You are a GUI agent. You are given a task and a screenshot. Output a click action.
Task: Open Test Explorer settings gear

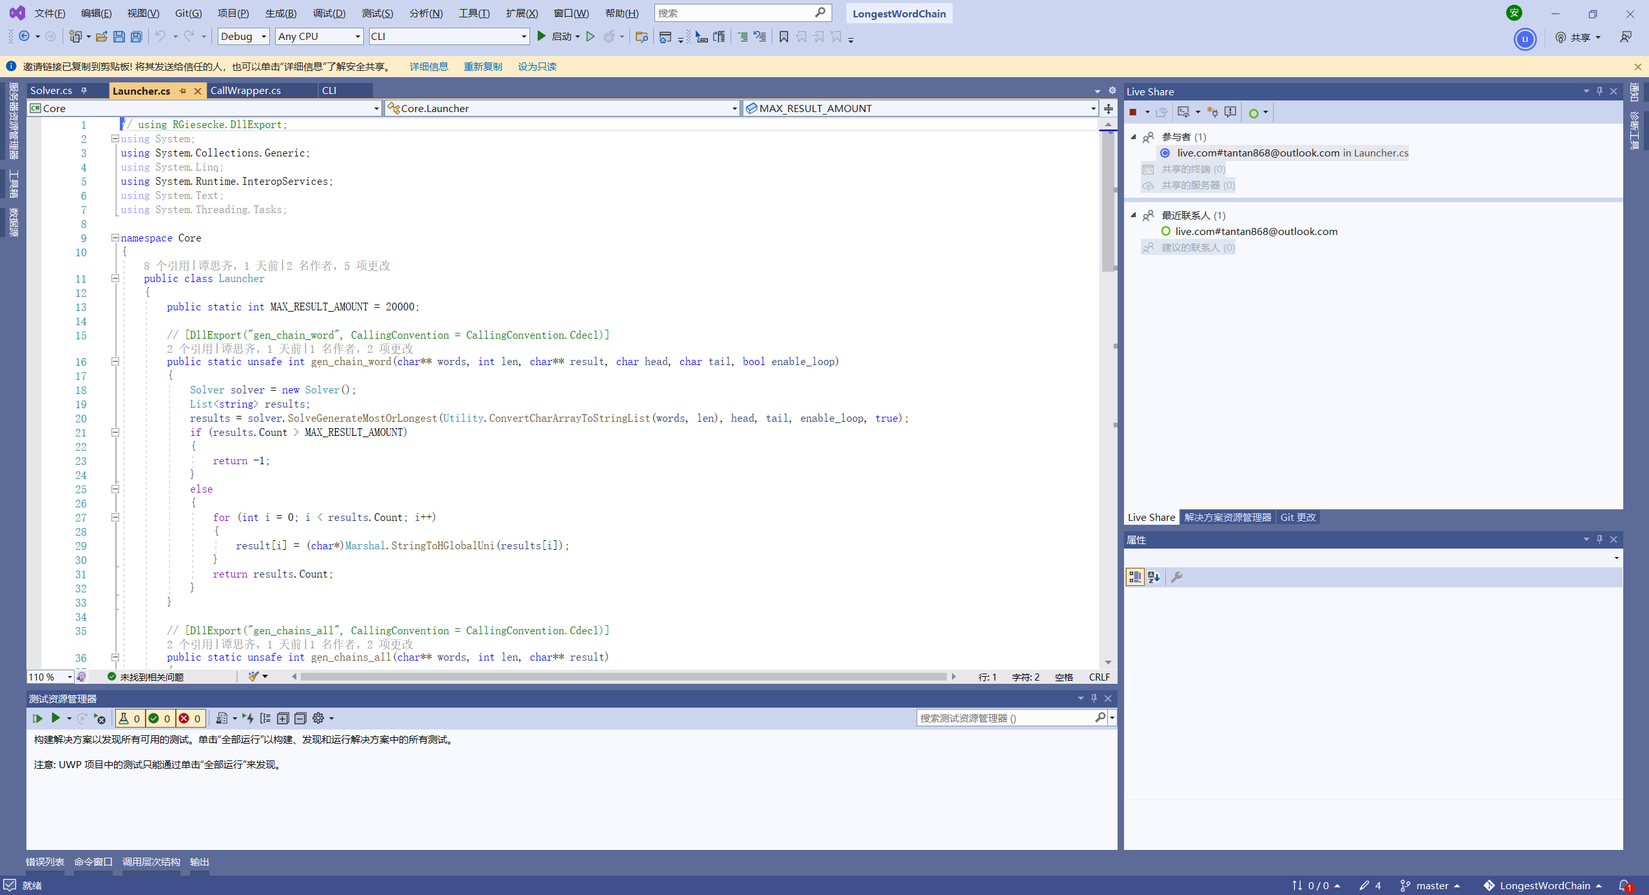[318, 718]
